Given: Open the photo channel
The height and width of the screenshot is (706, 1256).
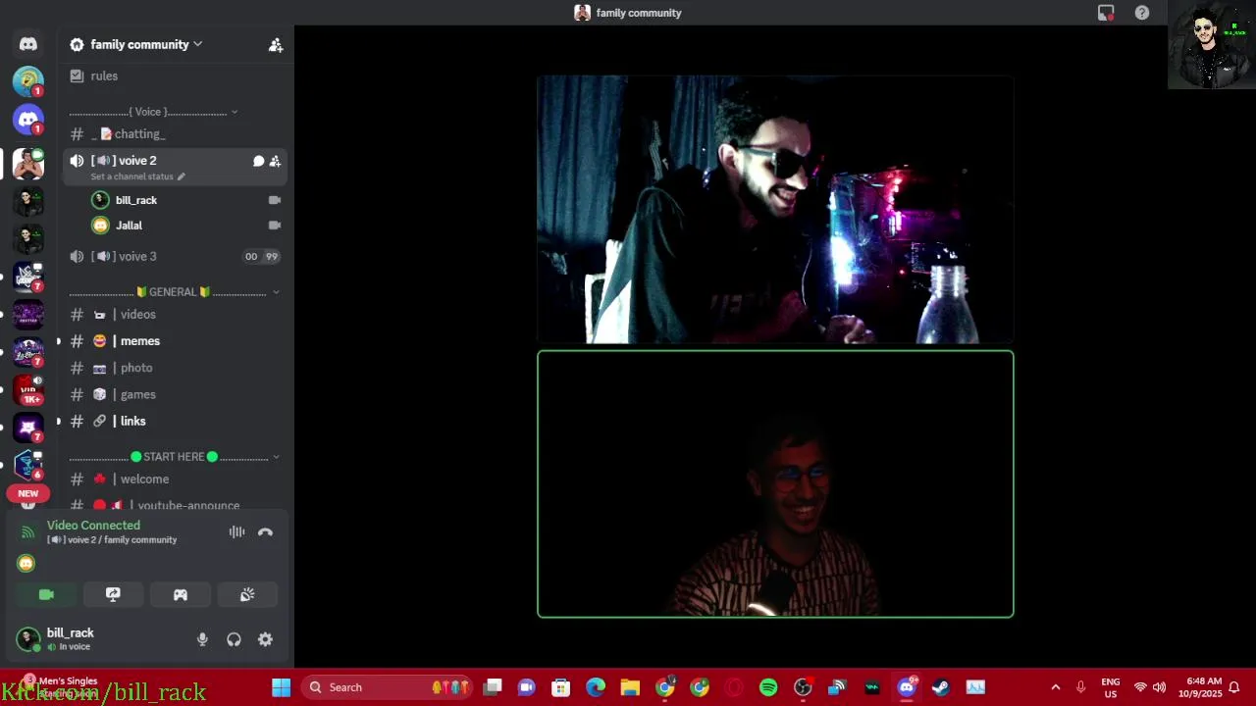Looking at the screenshot, I should click(x=136, y=368).
